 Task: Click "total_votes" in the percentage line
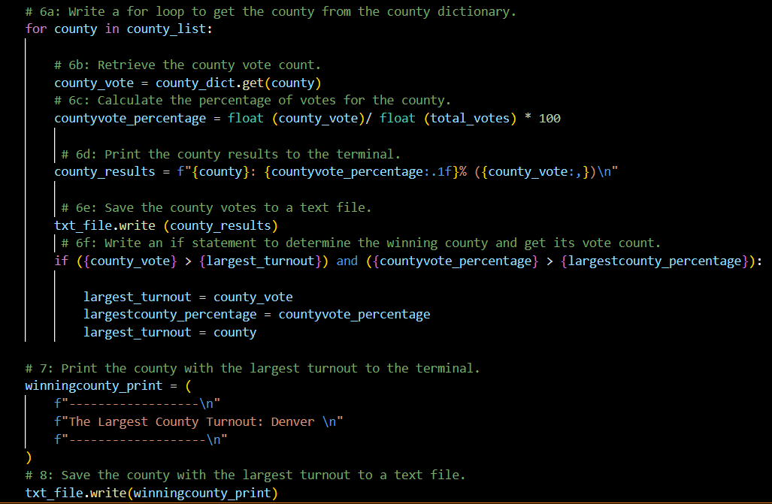coord(471,118)
